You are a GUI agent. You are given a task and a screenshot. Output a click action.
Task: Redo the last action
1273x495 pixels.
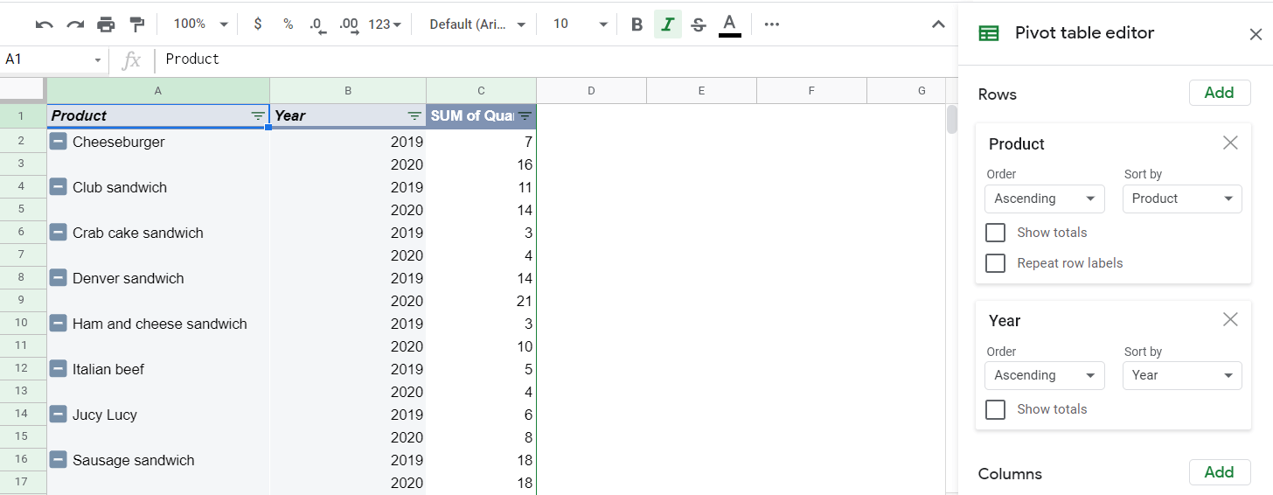(75, 24)
